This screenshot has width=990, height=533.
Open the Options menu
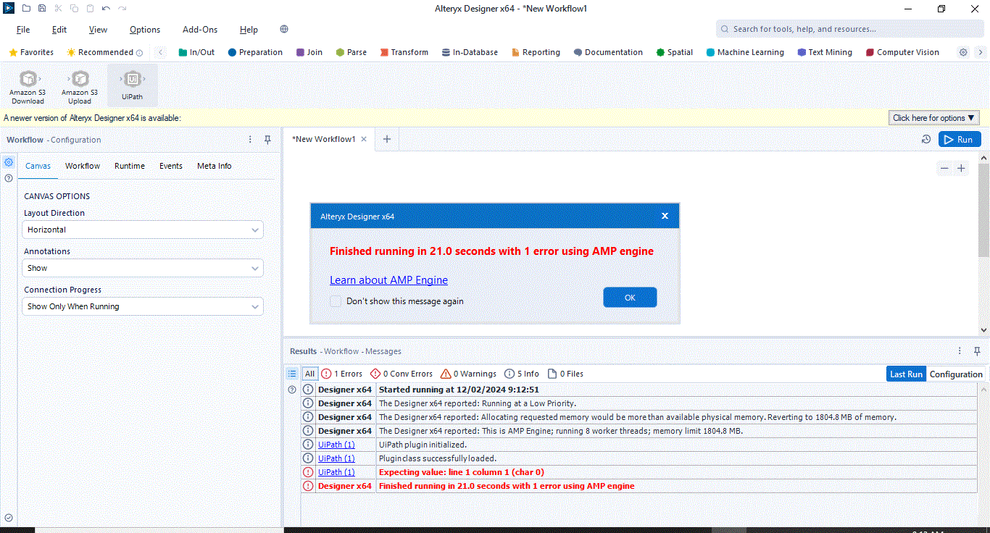click(x=144, y=29)
